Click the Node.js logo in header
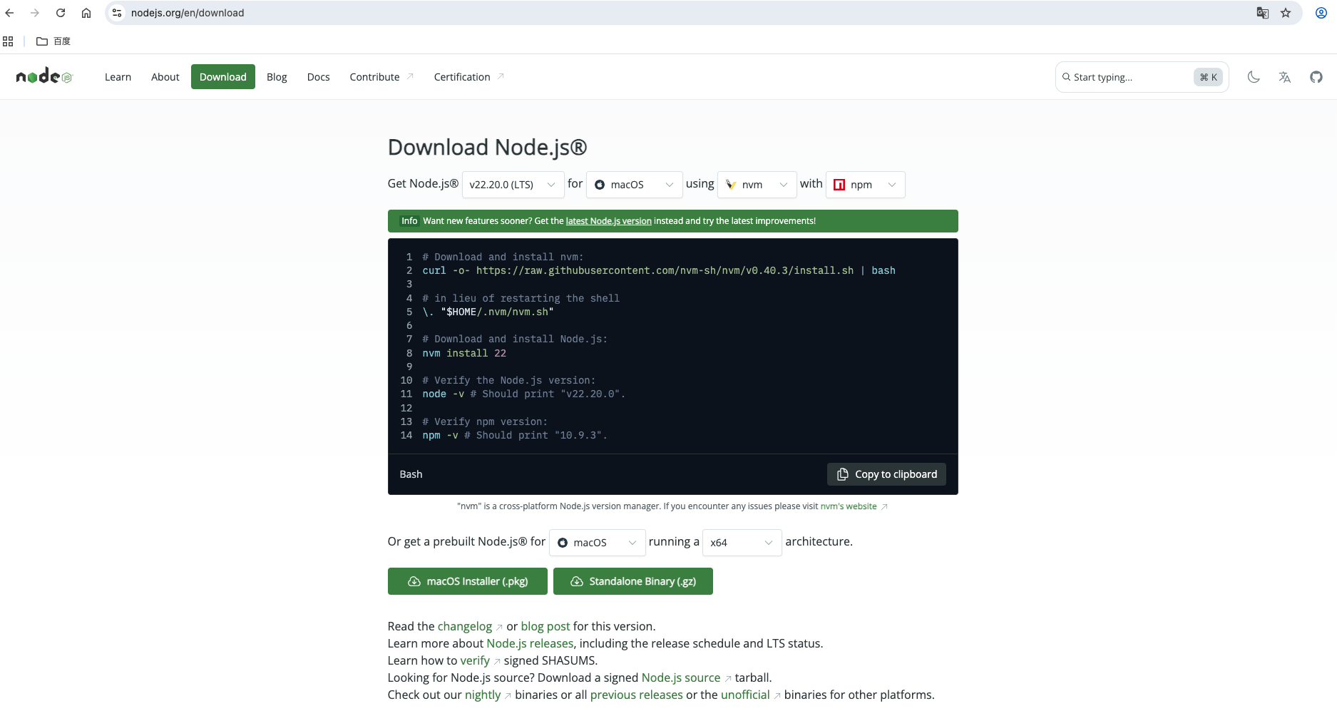Viewport: 1337px width, 716px height. pos(44,76)
